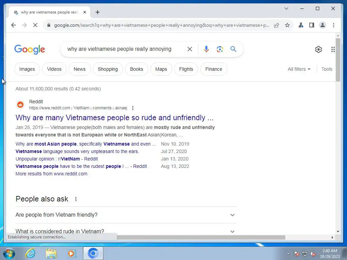Clear the search box with the X icon
The image size is (347, 260).
click(x=190, y=49)
